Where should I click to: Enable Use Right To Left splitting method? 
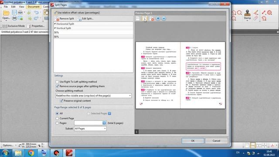57,82
